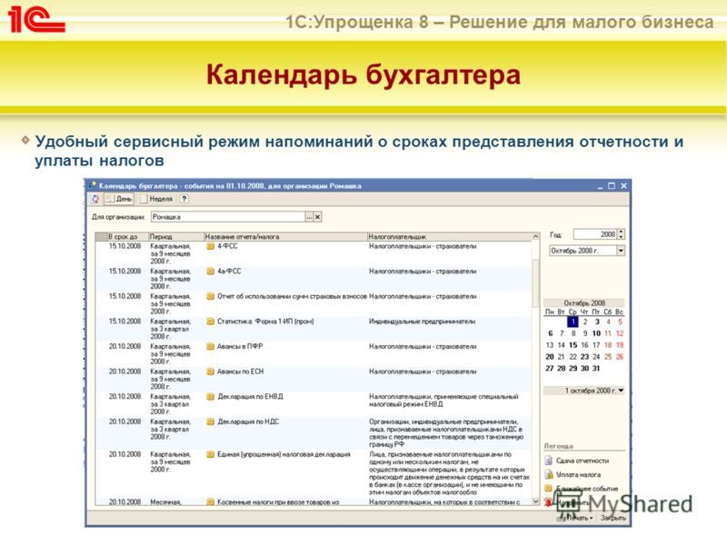Select the 4а-ФСС report row text

[x=229, y=271]
